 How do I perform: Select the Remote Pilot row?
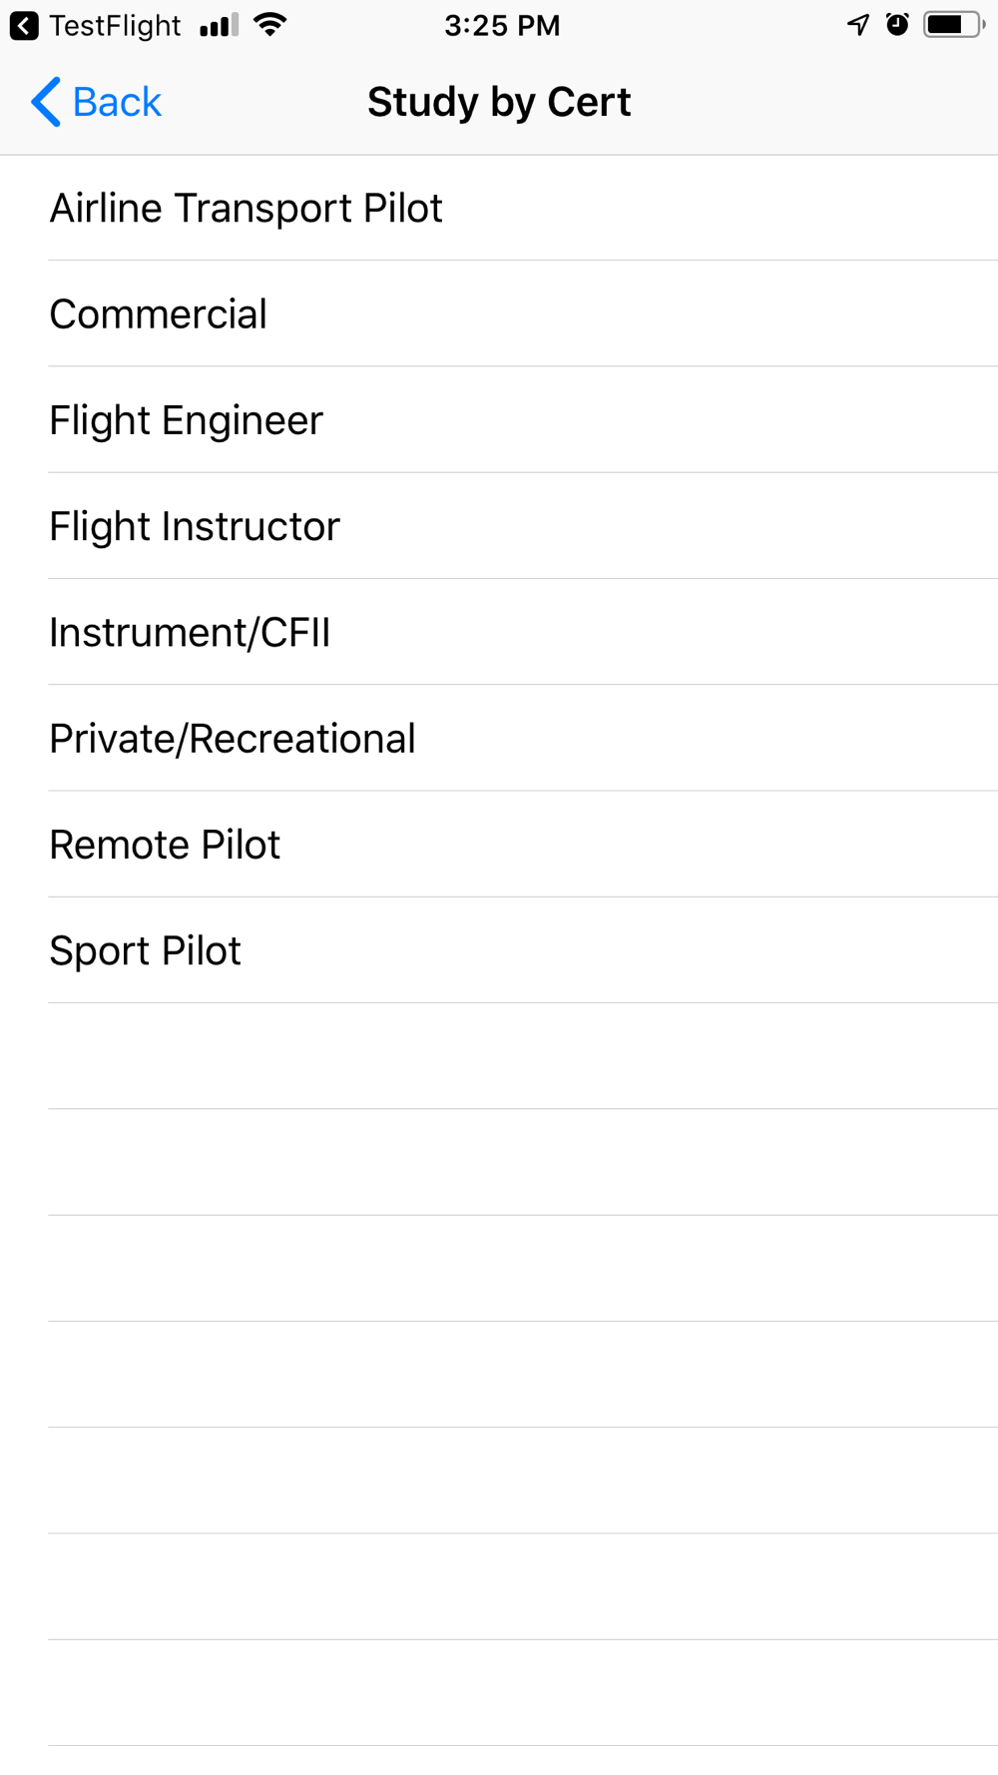499,845
